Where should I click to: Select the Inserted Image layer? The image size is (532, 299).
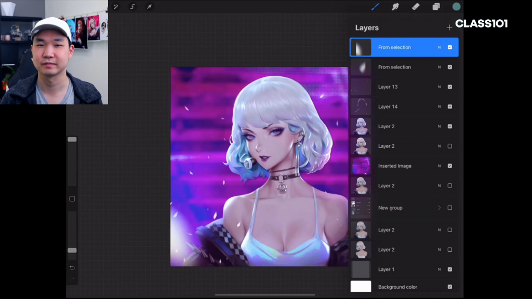click(x=404, y=166)
